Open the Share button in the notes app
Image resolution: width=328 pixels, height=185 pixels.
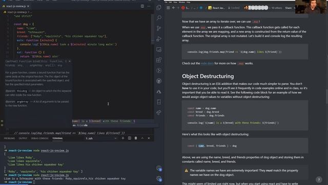[288, 8]
